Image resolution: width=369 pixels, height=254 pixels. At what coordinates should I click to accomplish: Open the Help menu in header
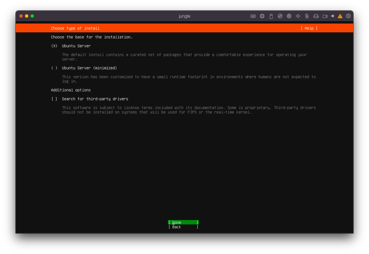click(x=309, y=28)
